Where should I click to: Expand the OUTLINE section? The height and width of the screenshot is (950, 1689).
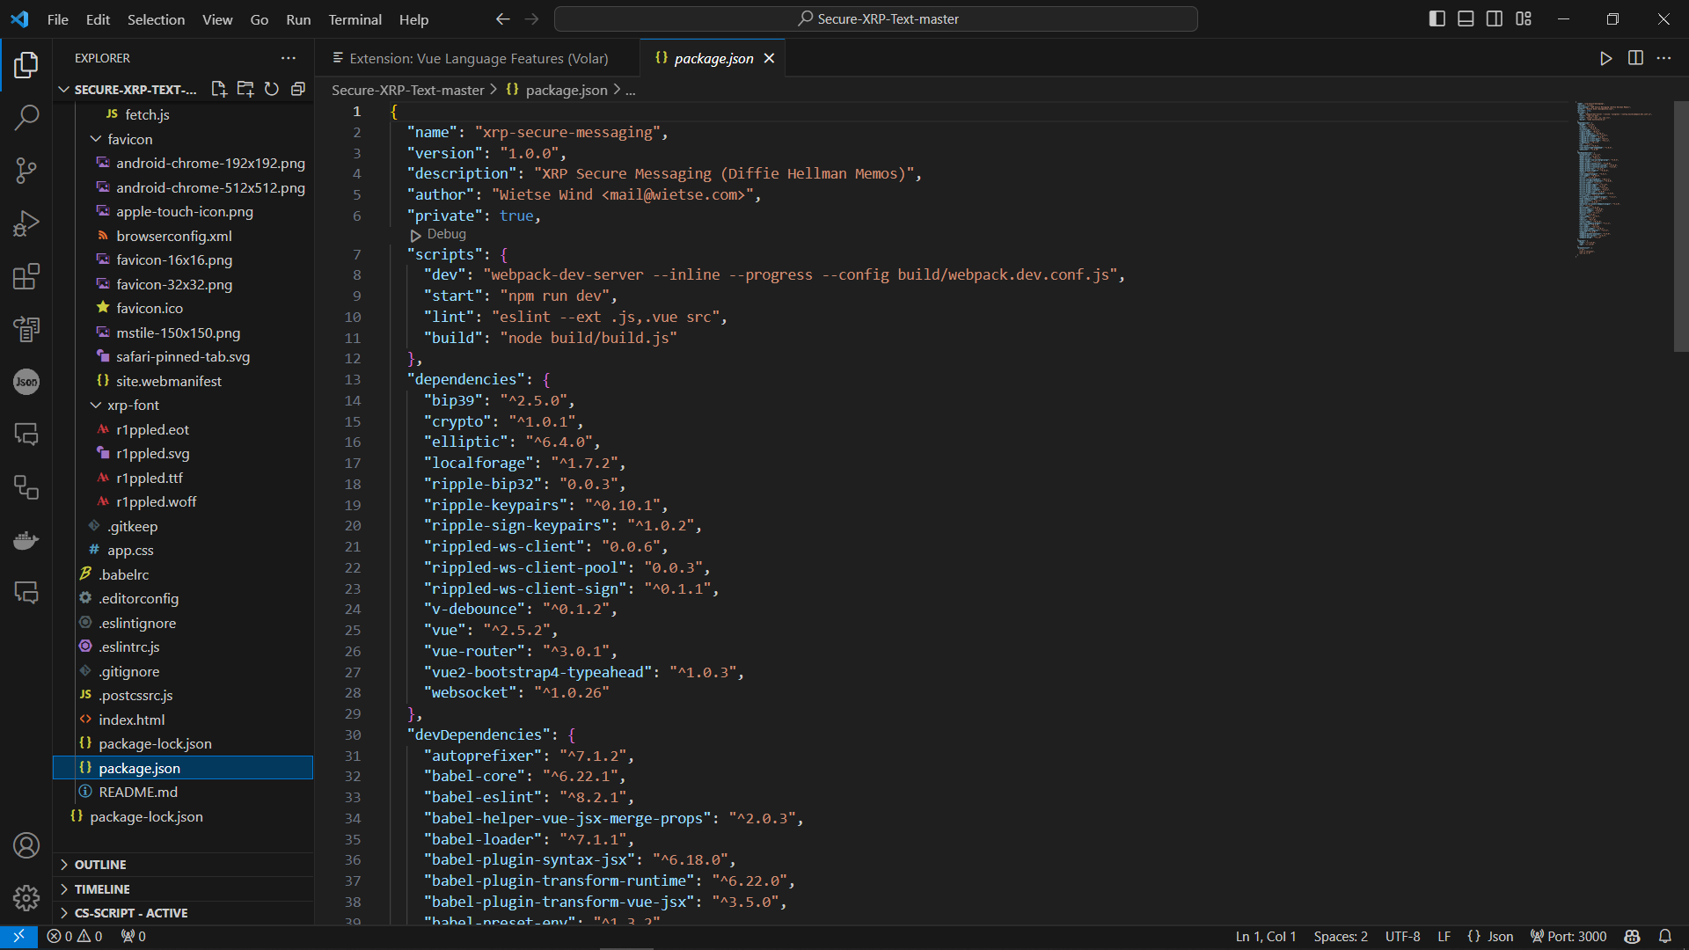(100, 865)
